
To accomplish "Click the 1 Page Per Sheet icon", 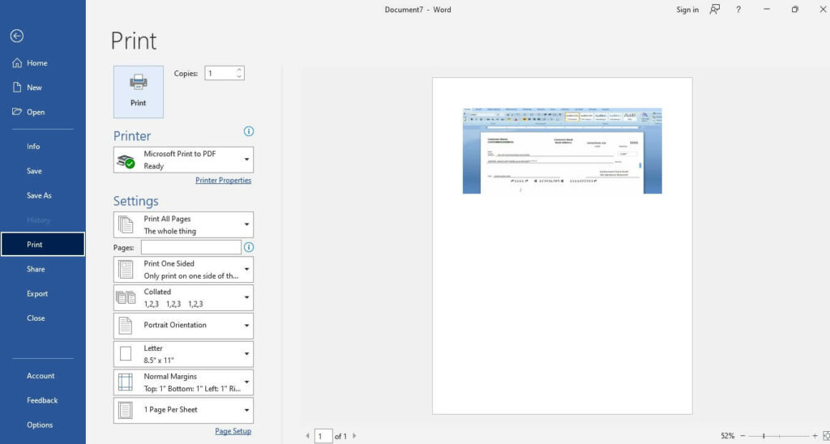I will (x=126, y=410).
